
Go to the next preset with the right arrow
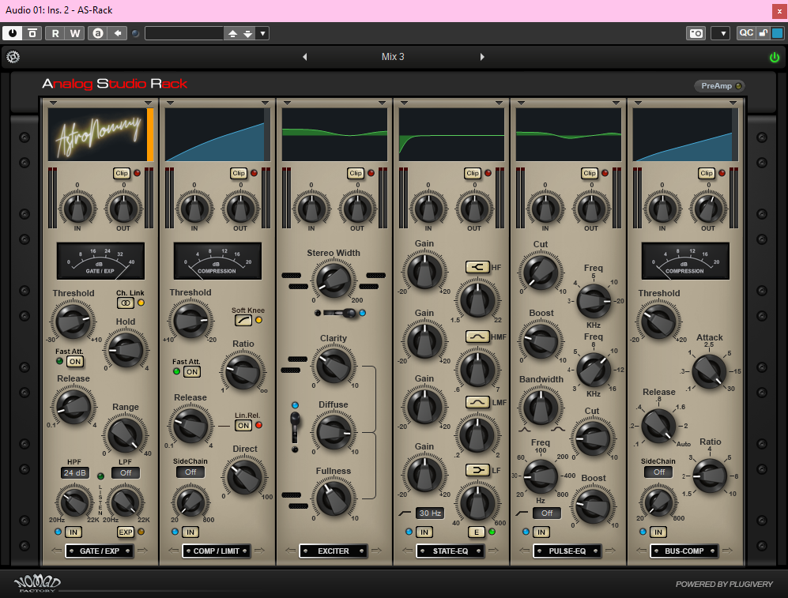[x=482, y=57]
